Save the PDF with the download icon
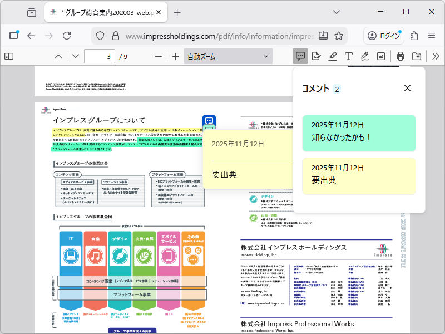The height and width of the screenshot is (334, 445). 416,56
